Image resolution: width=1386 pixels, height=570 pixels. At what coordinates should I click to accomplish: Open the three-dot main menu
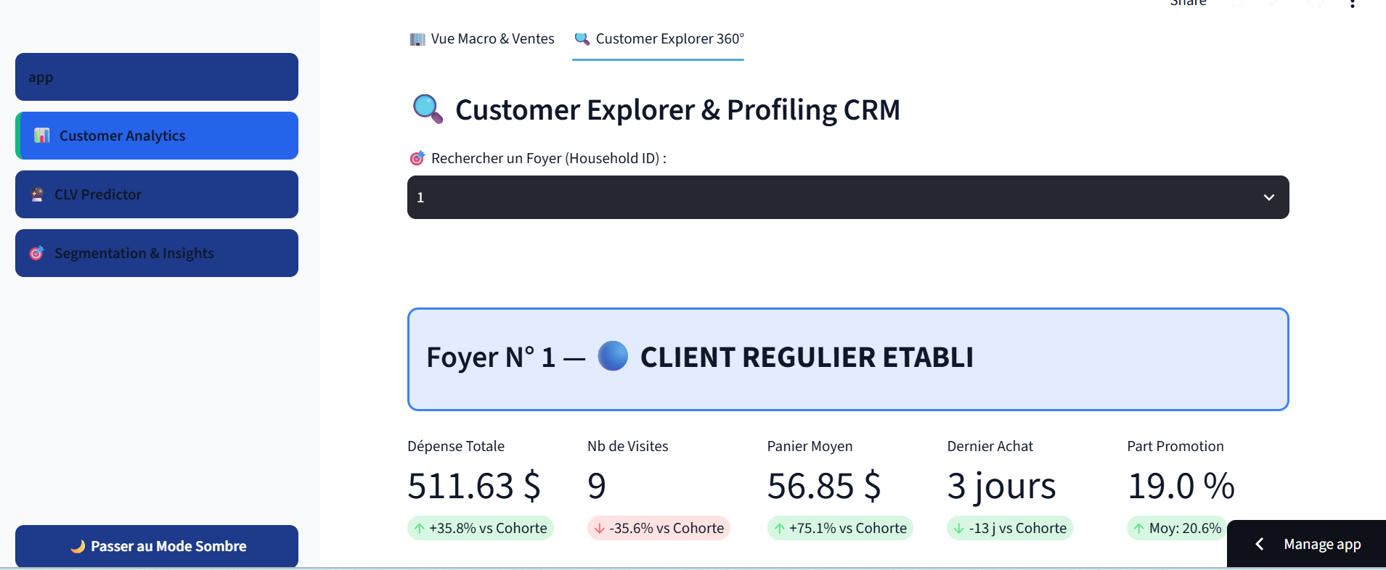pyautogui.click(x=1352, y=4)
